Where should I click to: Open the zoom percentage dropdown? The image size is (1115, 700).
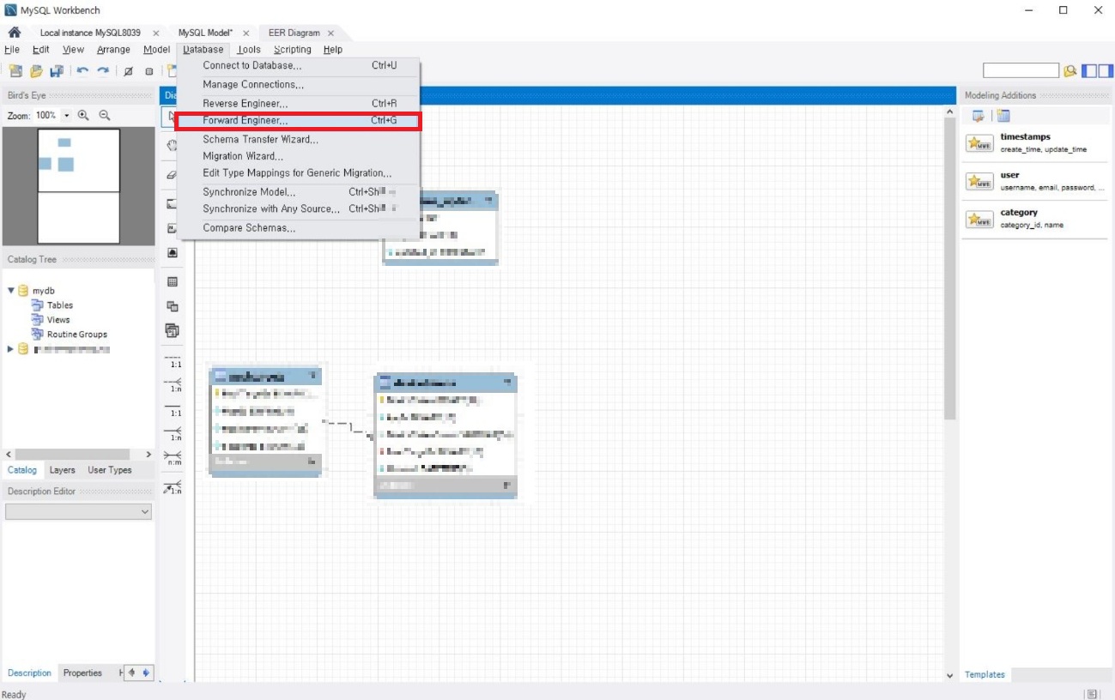pyautogui.click(x=67, y=115)
